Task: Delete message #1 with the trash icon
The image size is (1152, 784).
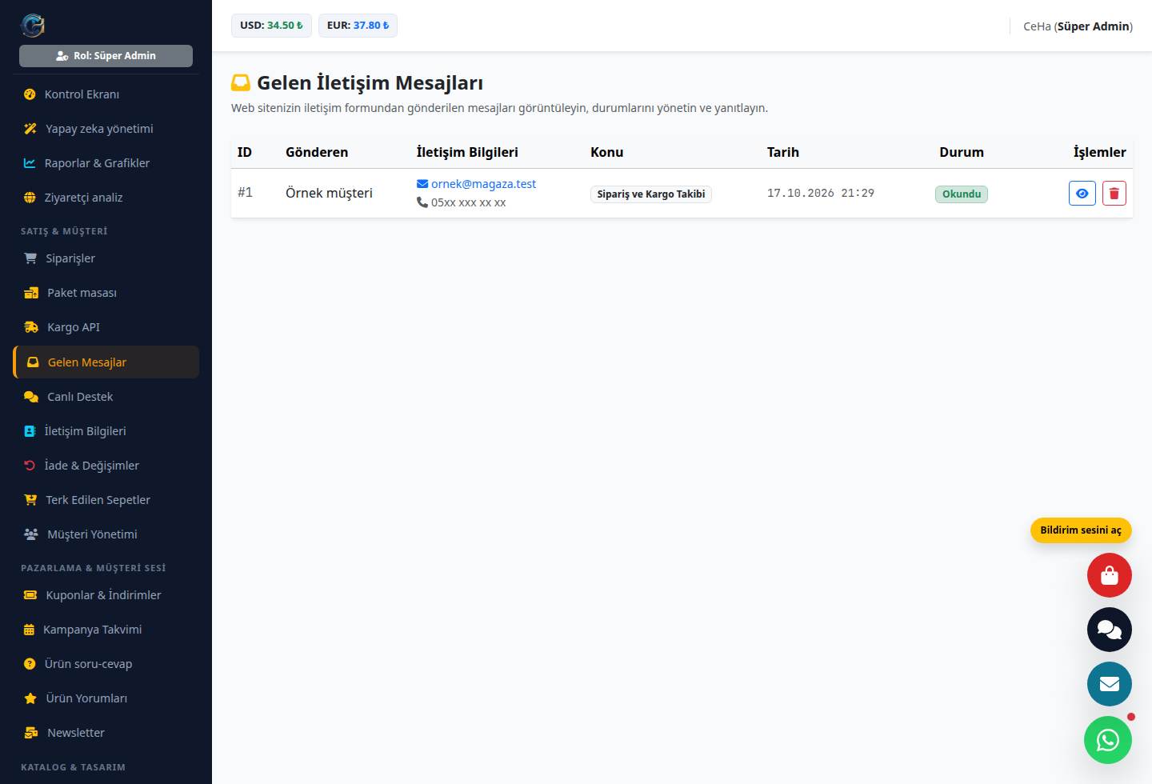Action: tap(1114, 193)
